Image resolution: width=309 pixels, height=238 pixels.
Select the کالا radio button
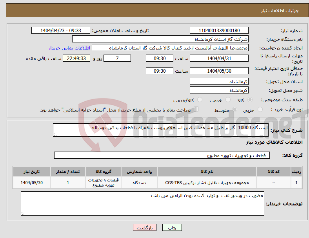(250, 100)
